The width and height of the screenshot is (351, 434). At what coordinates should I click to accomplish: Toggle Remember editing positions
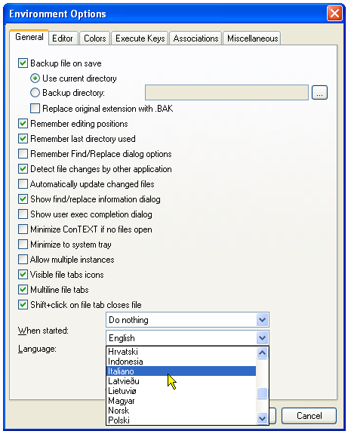[23, 124]
